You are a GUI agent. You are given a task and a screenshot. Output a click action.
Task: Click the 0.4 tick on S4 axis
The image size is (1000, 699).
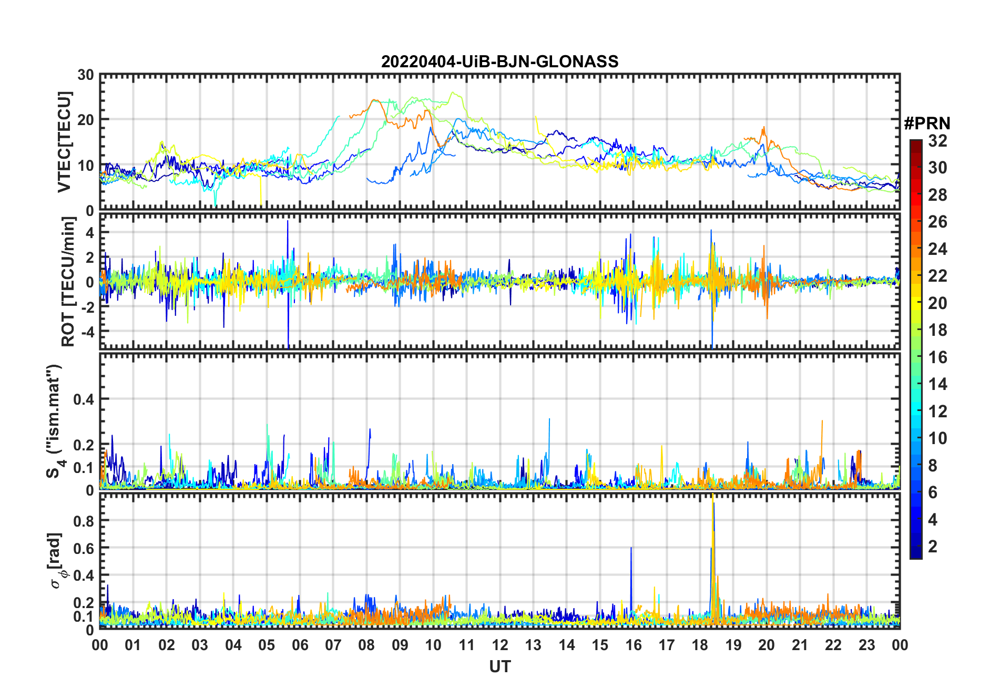83,399
